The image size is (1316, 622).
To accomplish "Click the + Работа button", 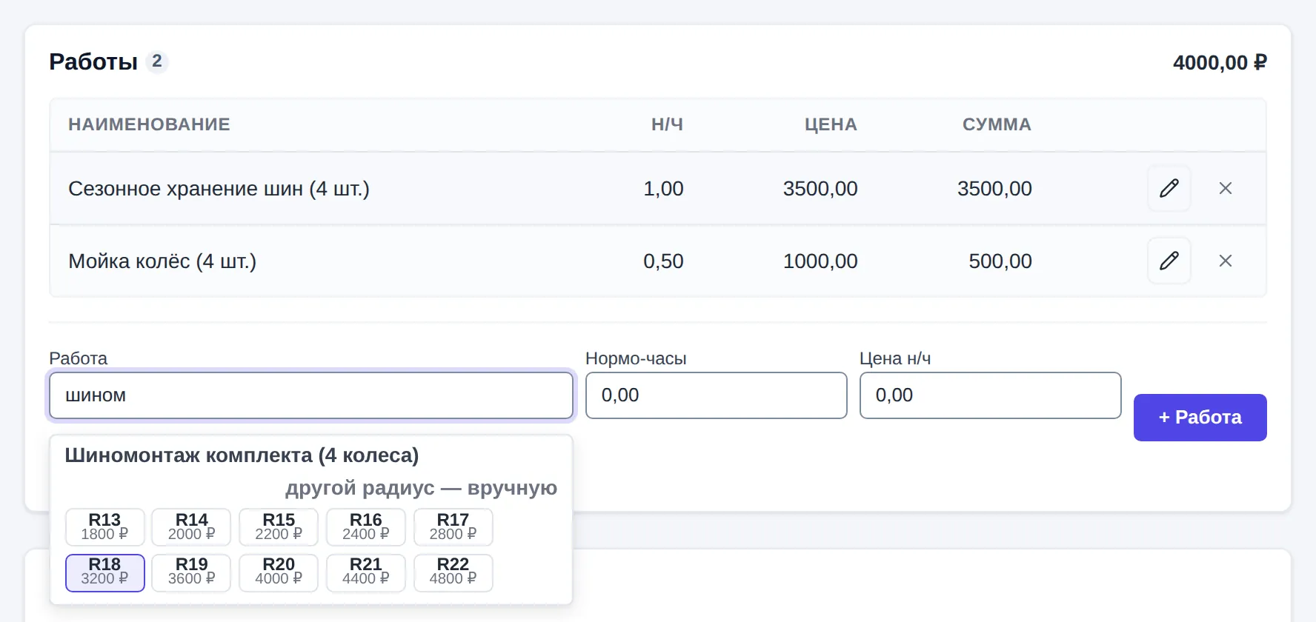I will 1200,418.
